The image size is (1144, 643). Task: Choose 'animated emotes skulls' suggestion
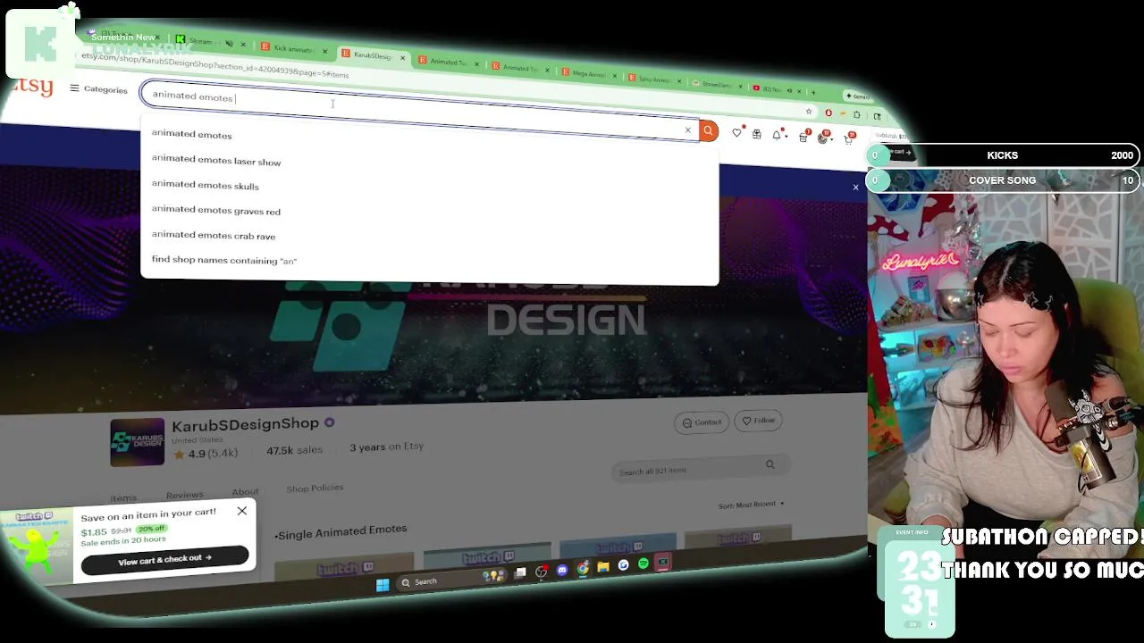click(205, 185)
